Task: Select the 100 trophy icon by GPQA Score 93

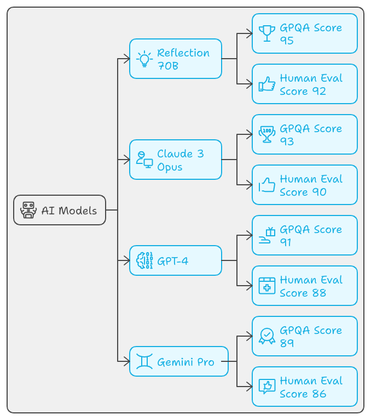Action: (266, 134)
